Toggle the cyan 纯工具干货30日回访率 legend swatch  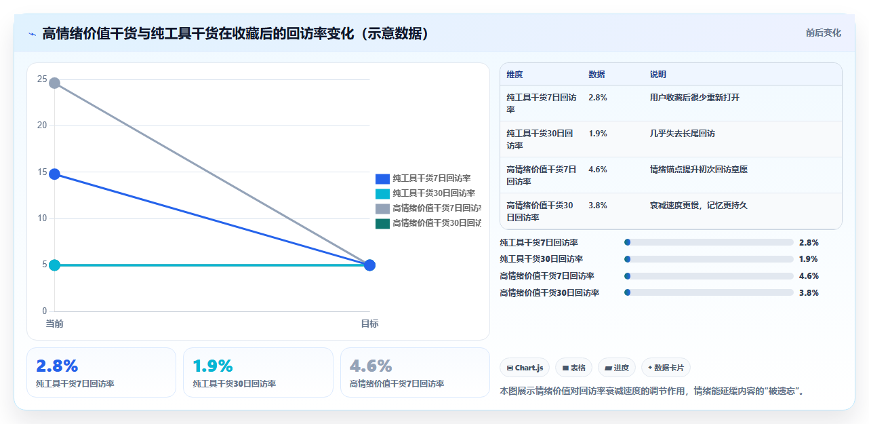point(382,193)
